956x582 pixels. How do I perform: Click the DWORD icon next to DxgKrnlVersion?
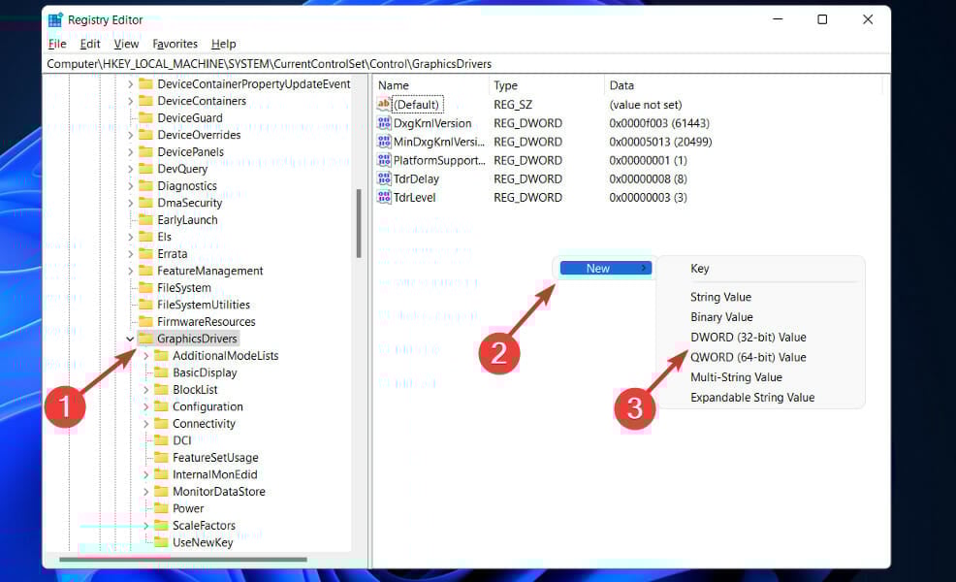point(385,122)
